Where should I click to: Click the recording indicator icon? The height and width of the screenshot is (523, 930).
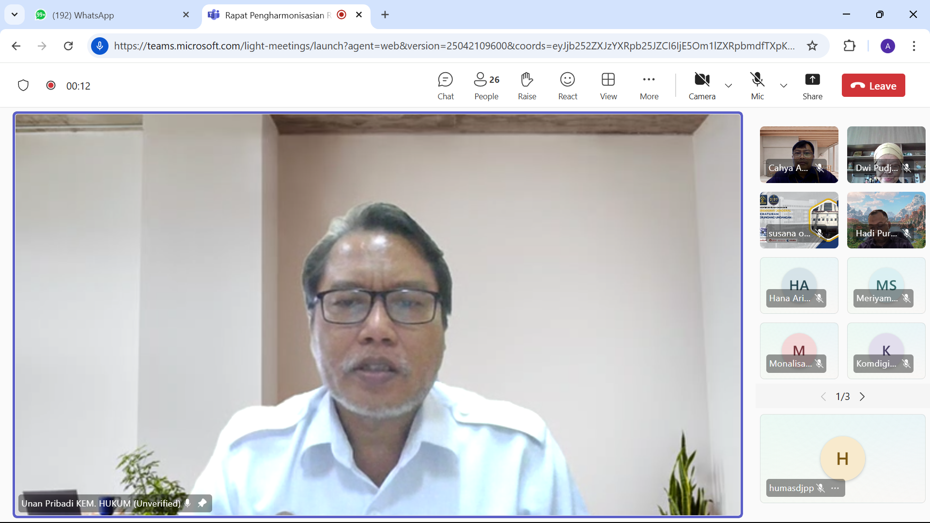(x=50, y=85)
